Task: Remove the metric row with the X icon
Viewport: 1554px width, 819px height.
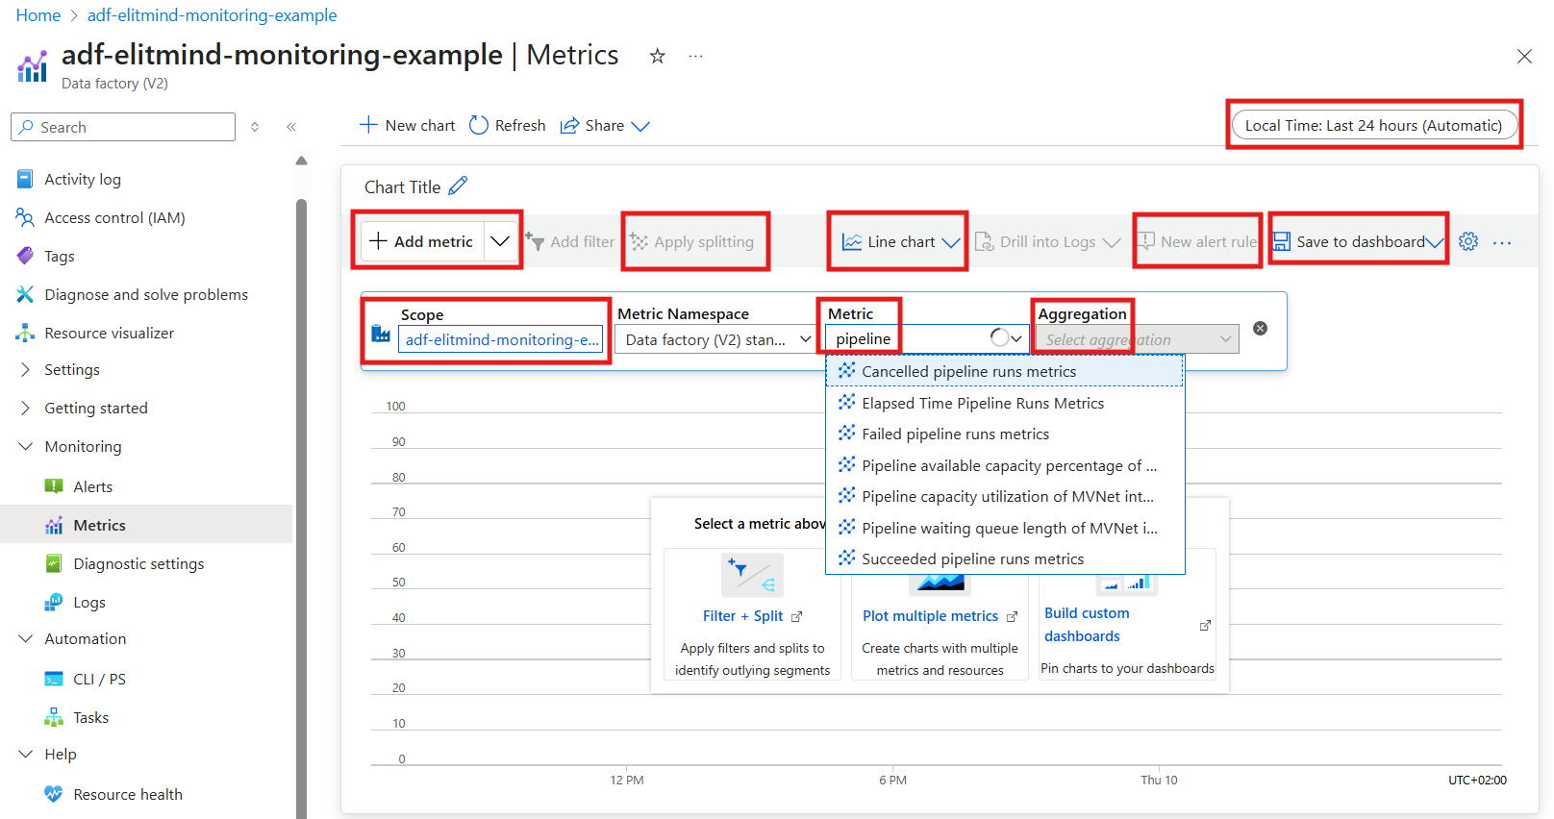Action: click(1260, 329)
